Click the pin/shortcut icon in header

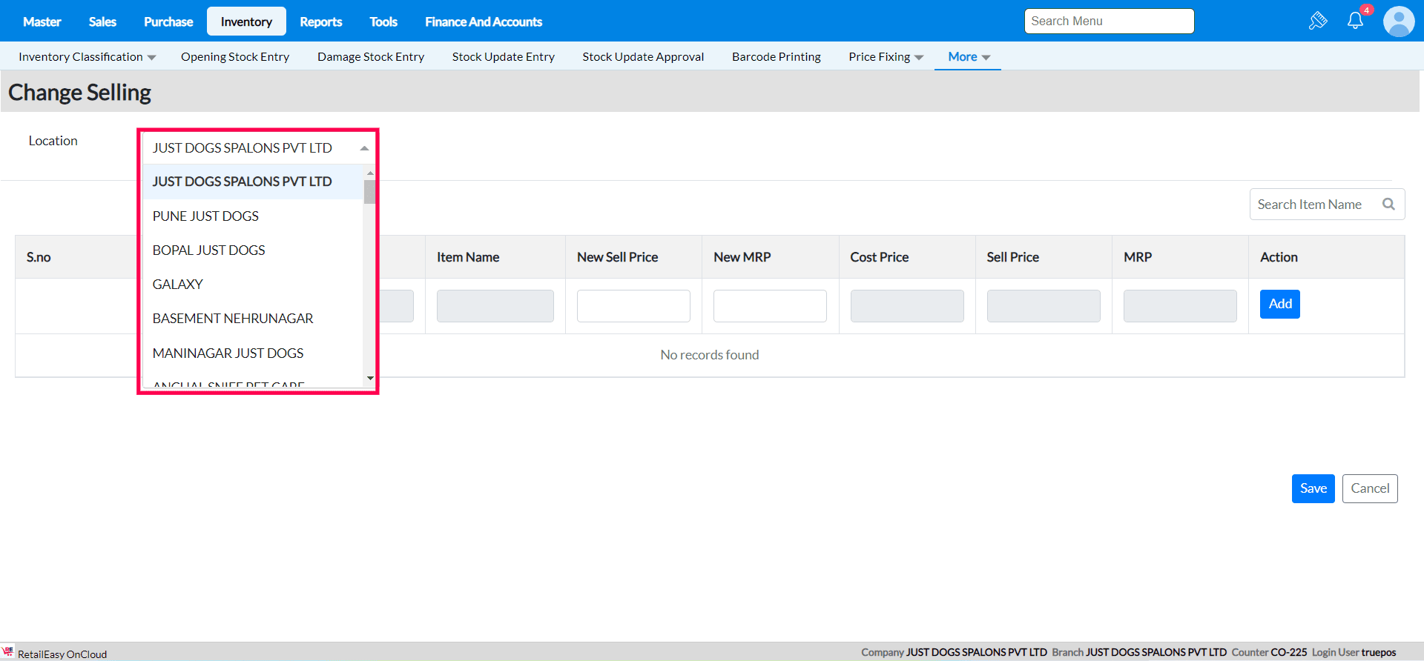pyautogui.click(x=1318, y=21)
